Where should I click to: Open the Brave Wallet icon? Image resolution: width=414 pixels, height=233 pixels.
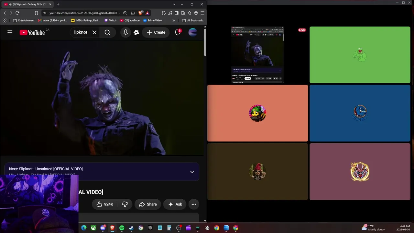click(183, 13)
